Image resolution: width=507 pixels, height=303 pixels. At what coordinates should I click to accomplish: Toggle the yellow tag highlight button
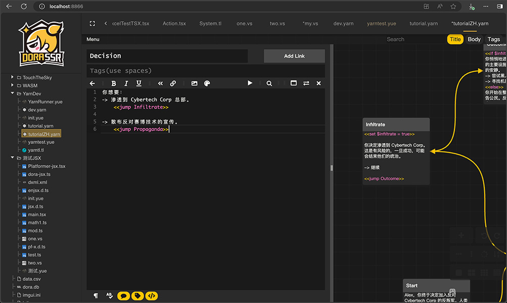(137, 296)
